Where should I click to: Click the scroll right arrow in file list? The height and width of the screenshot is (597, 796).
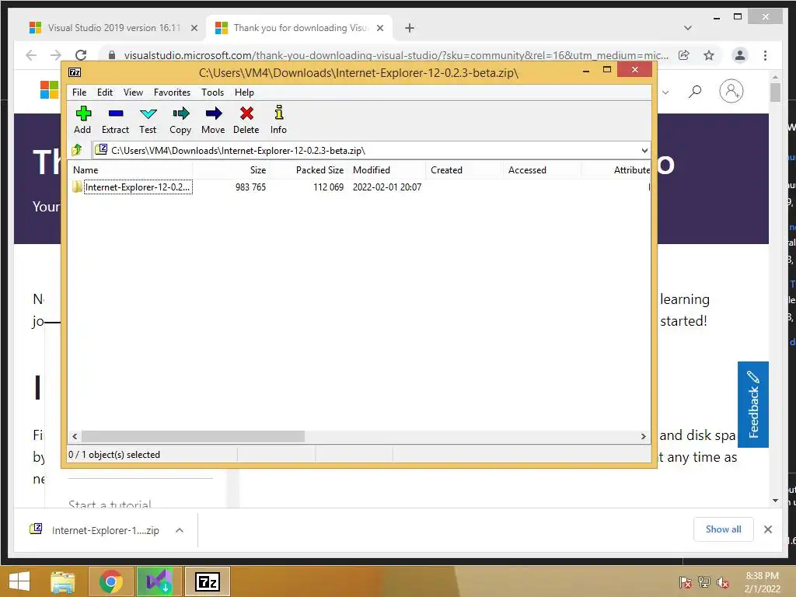643,436
